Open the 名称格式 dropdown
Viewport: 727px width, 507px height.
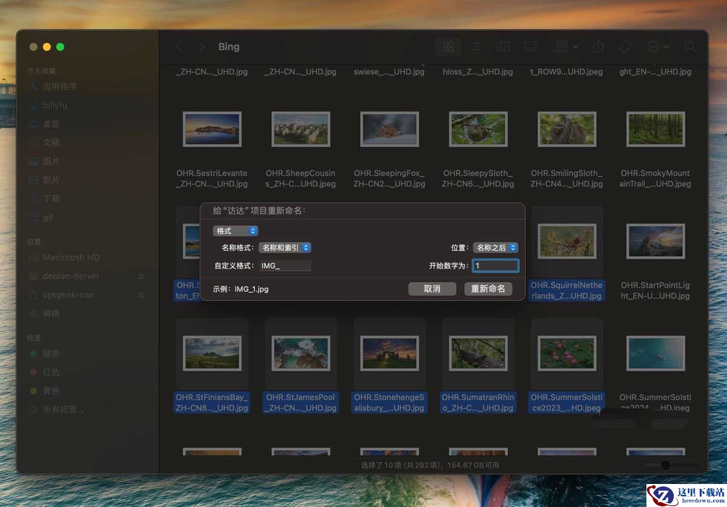(285, 248)
